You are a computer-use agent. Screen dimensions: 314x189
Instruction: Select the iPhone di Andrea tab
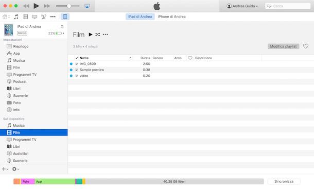pos(171,16)
